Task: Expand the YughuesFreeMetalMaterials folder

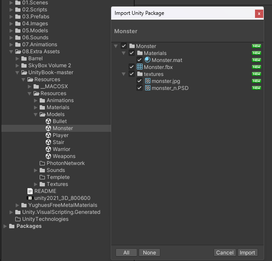Action: (x=17, y=205)
